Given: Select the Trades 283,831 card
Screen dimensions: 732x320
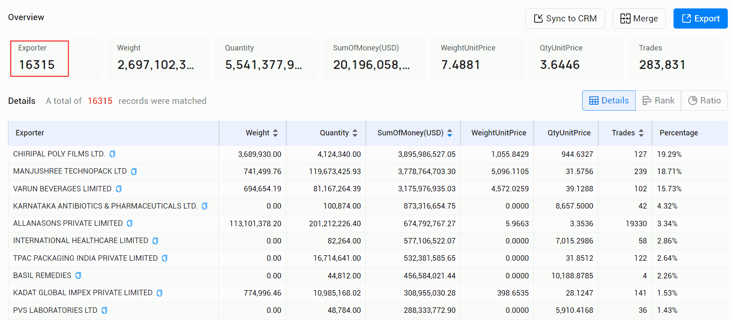Looking at the screenshot, I should pos(676,58).
